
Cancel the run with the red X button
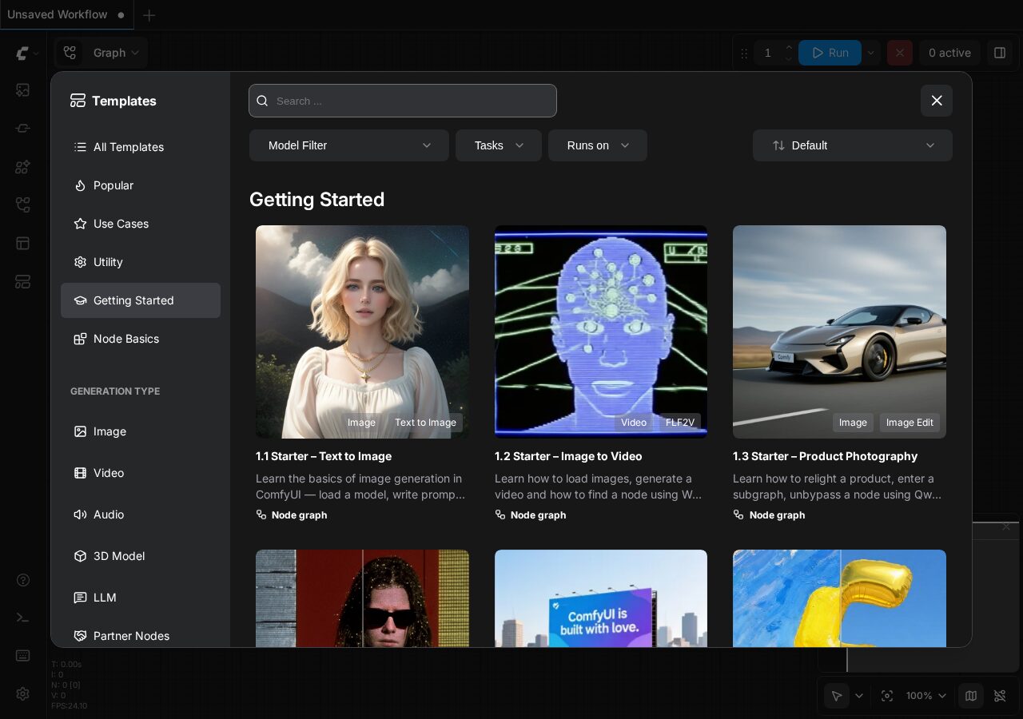[900, 53]
